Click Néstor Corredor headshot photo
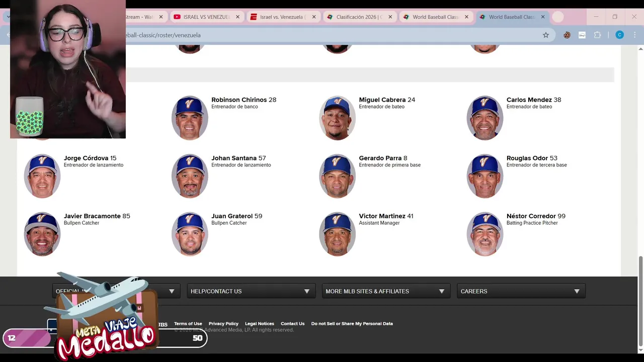644x362 pixels. (485, 234)
